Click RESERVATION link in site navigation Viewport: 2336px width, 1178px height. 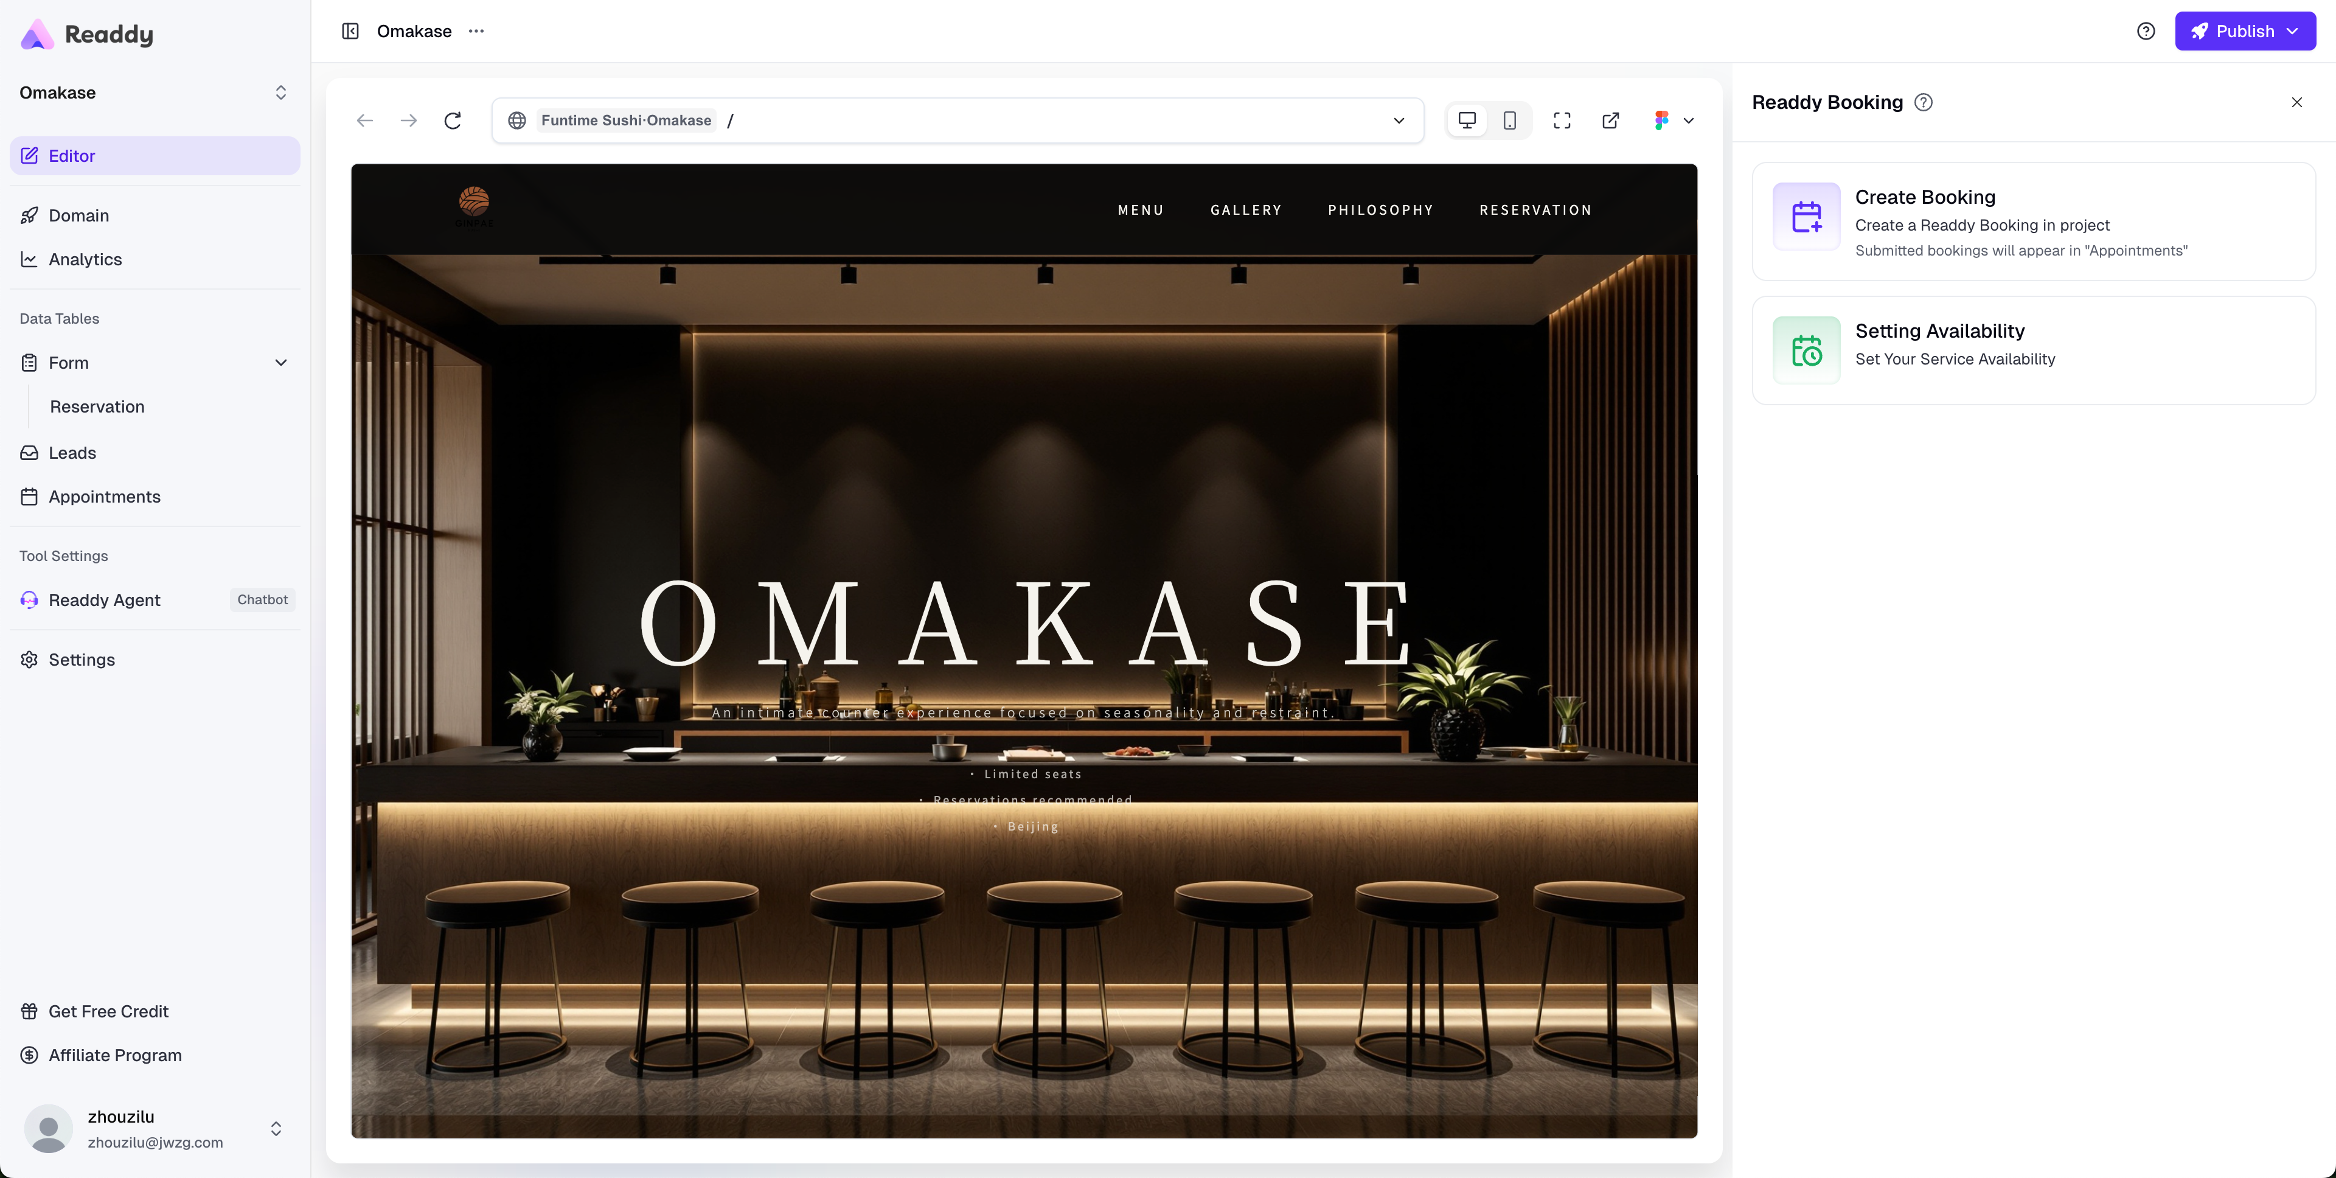coord(1535,209)
